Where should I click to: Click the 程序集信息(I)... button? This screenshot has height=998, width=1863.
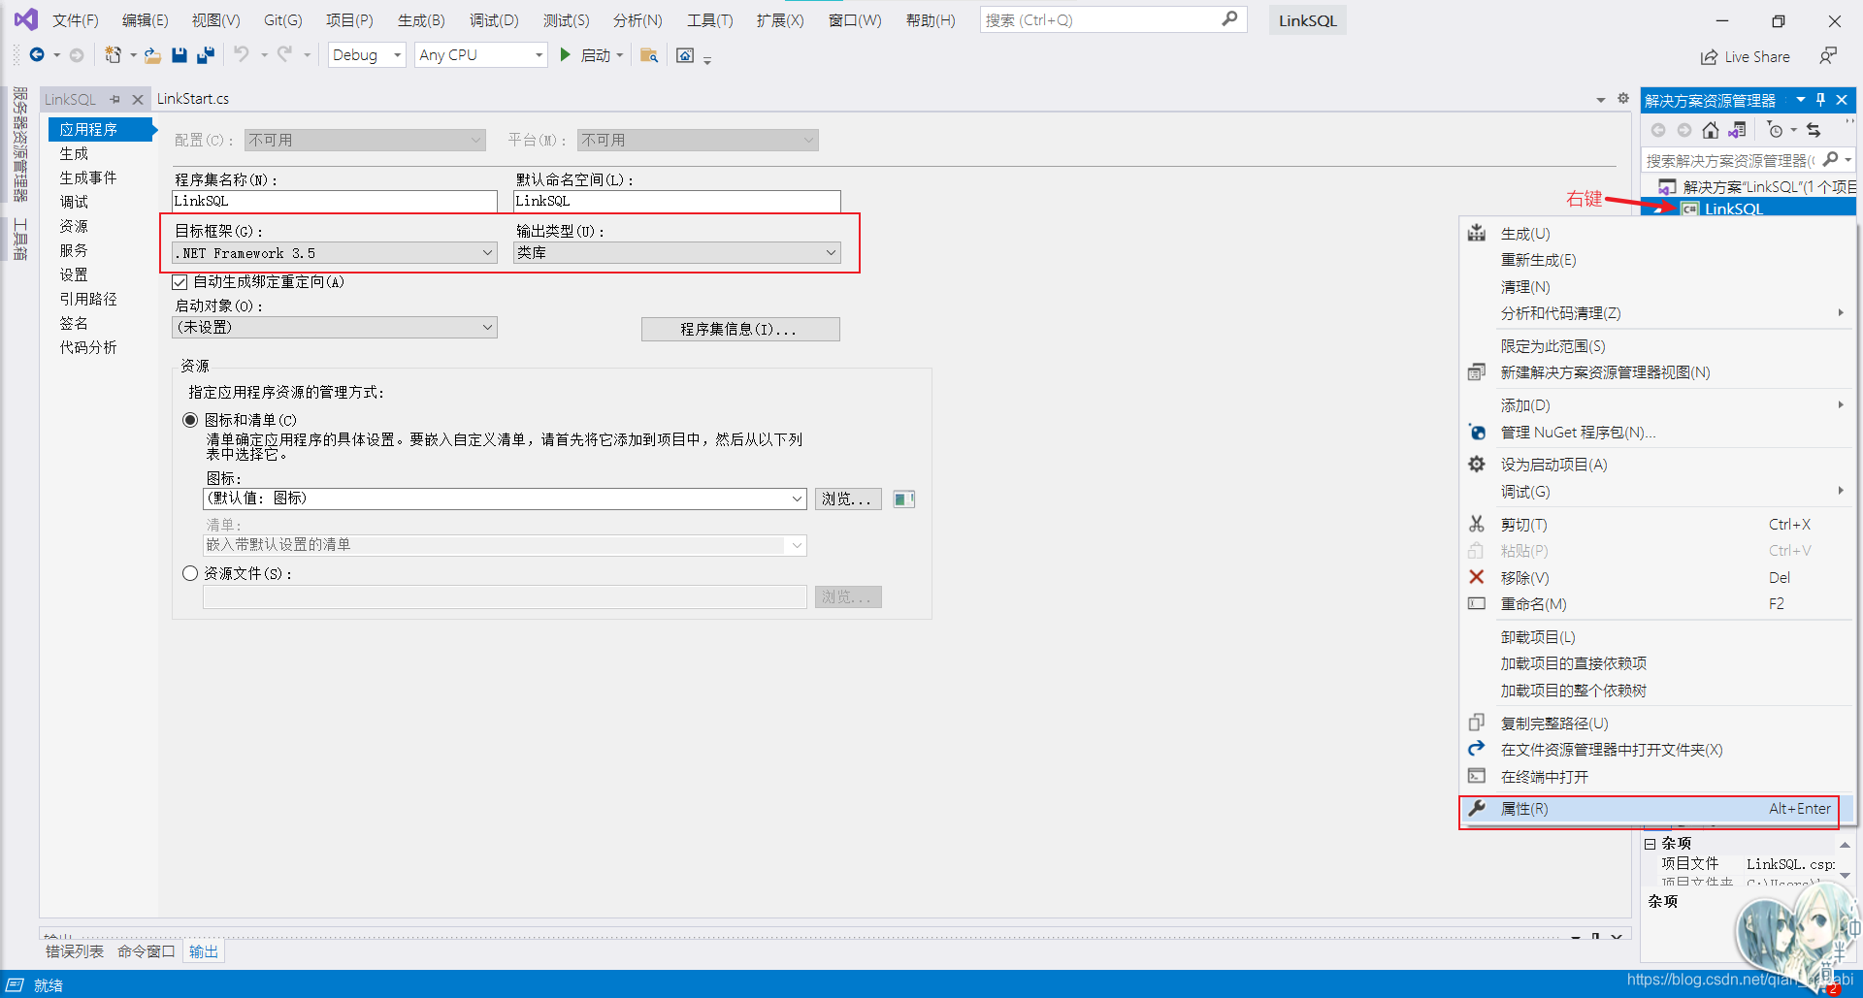click(740, 330)
